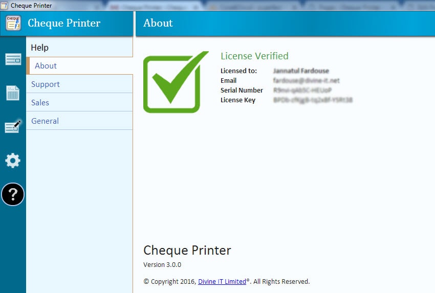The height and width of the screenshot is (293, 435).
Task: Click the License Verified heading
Action: 254,56
